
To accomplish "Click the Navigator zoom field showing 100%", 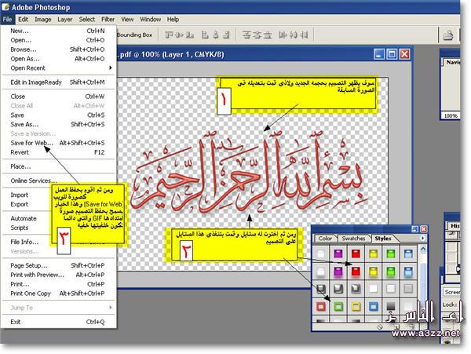I will point(451,115).
